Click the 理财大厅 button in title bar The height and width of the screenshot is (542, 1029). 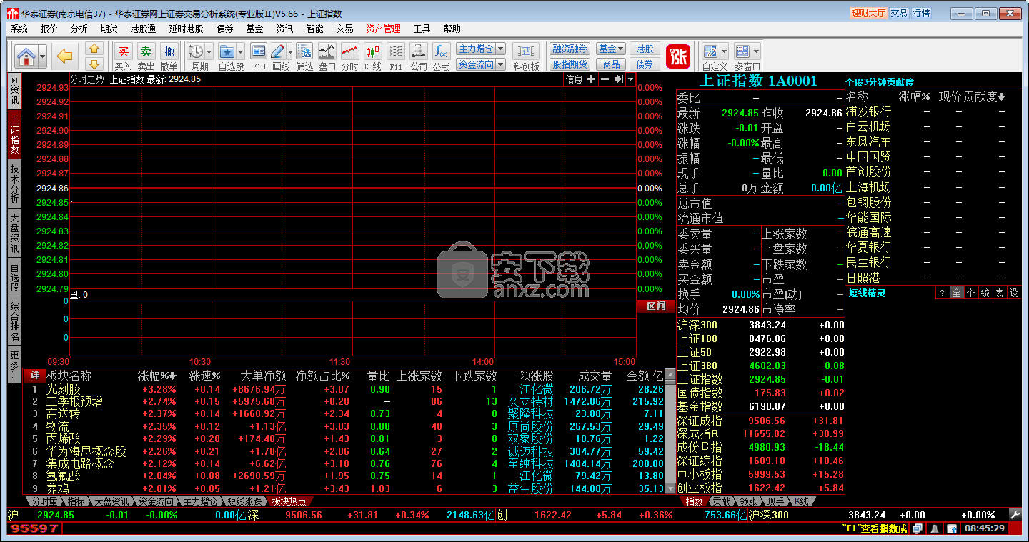(868, 13)
